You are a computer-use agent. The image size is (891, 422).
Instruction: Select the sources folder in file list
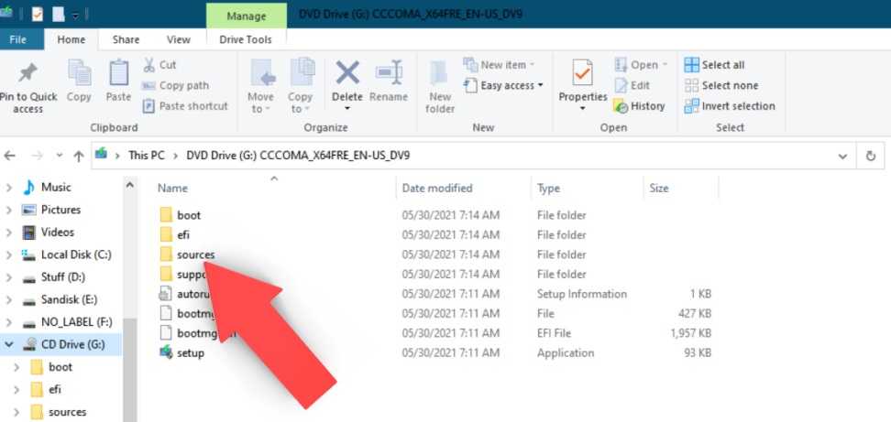coord(195,254)
